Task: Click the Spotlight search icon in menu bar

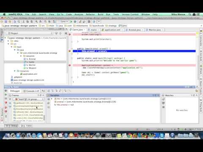Action: coord(189,14)
